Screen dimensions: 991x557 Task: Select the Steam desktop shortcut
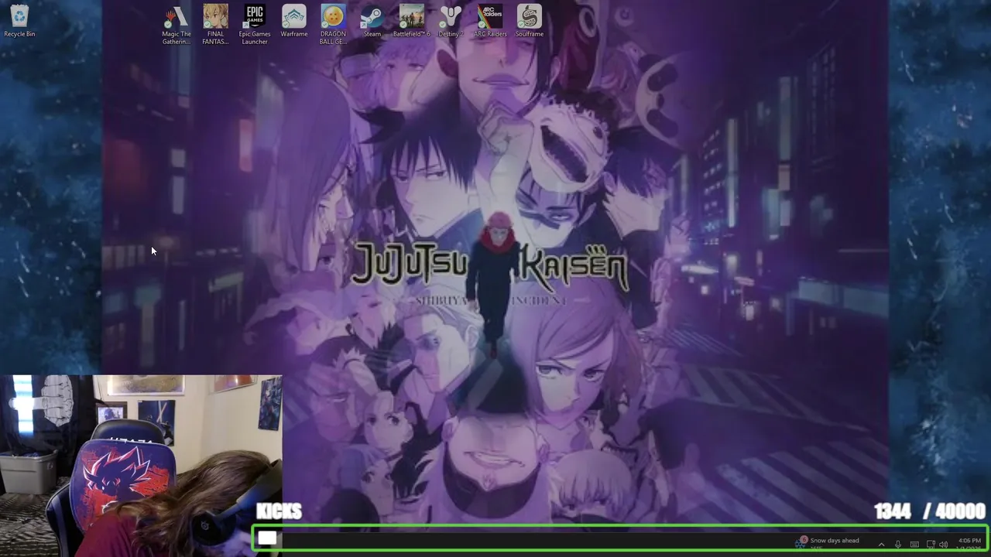click(x=372, y=21)
